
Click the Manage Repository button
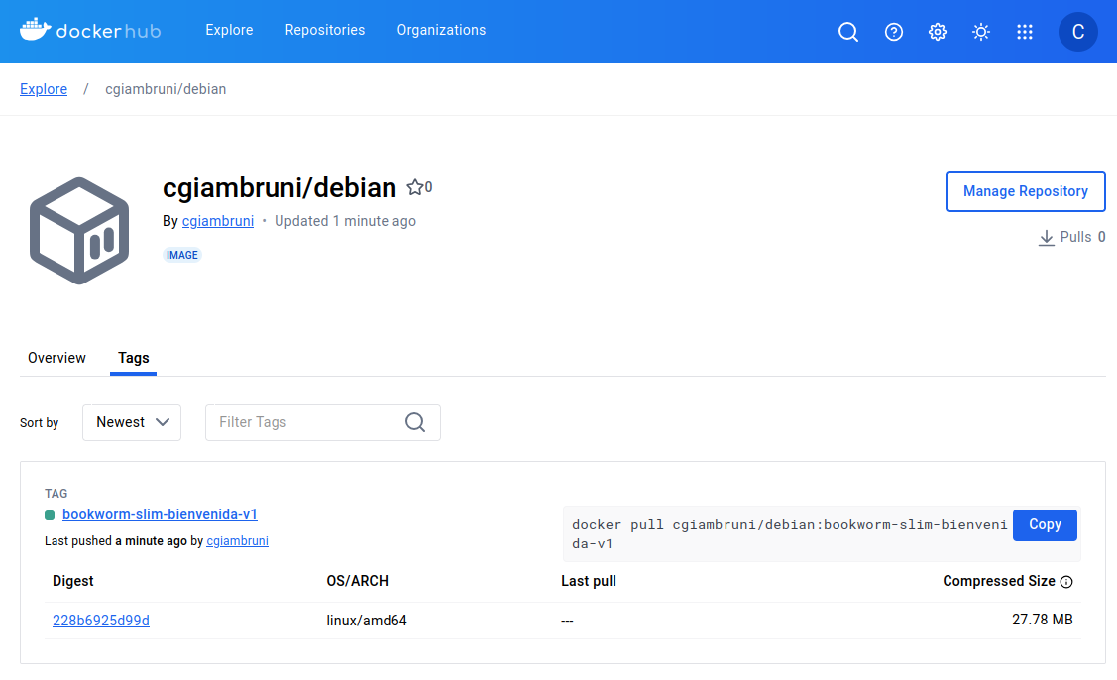(1026, 191)
